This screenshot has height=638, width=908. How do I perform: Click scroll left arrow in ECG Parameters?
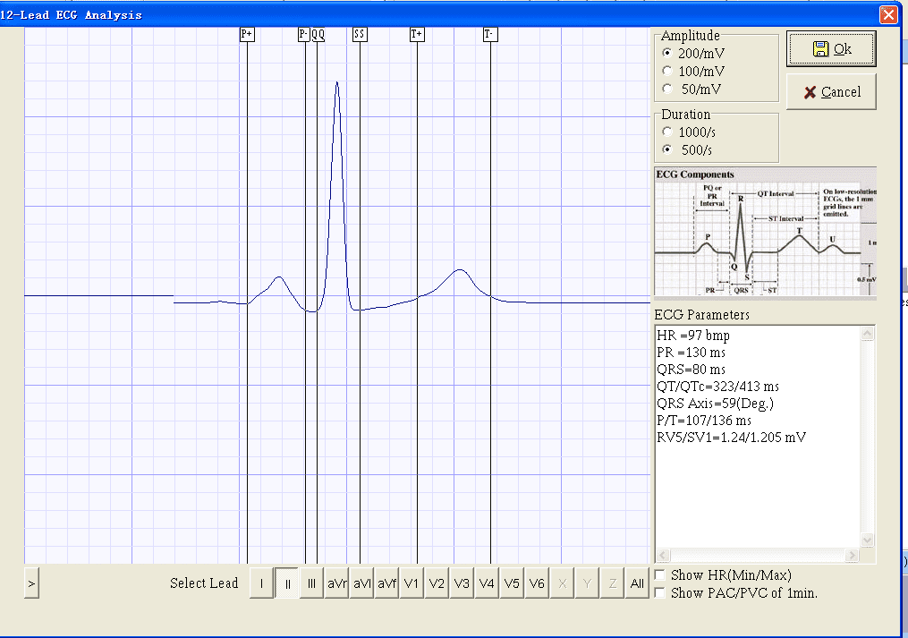tap(664, 555)
